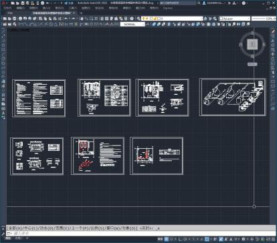
Task: Toggle object snap in status bar
Action: tap(207, 239)
